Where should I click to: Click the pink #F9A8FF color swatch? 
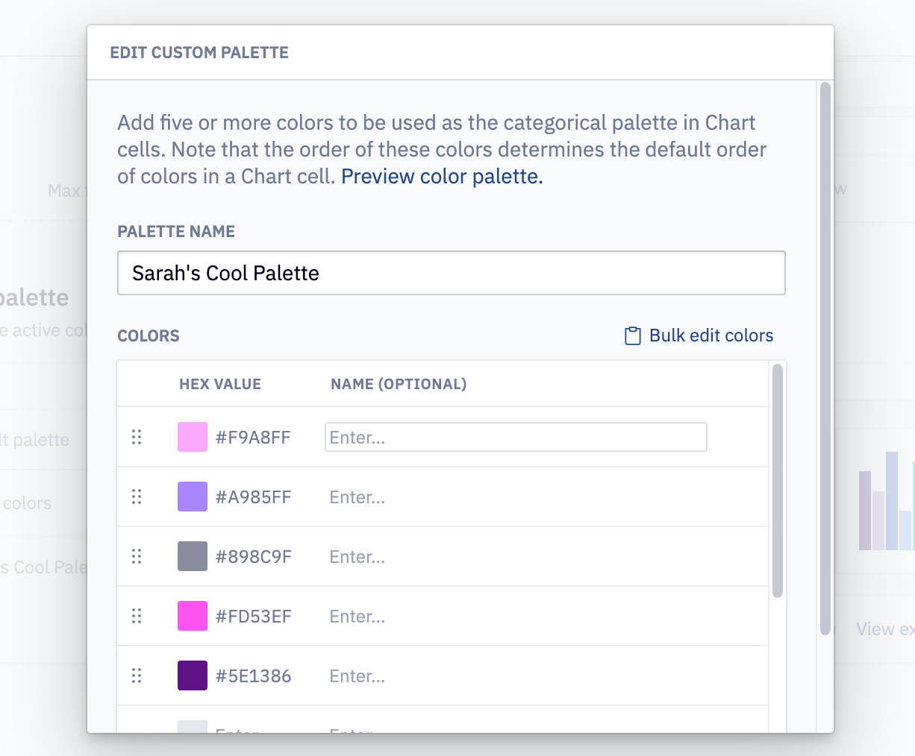[x=193, y=437]
